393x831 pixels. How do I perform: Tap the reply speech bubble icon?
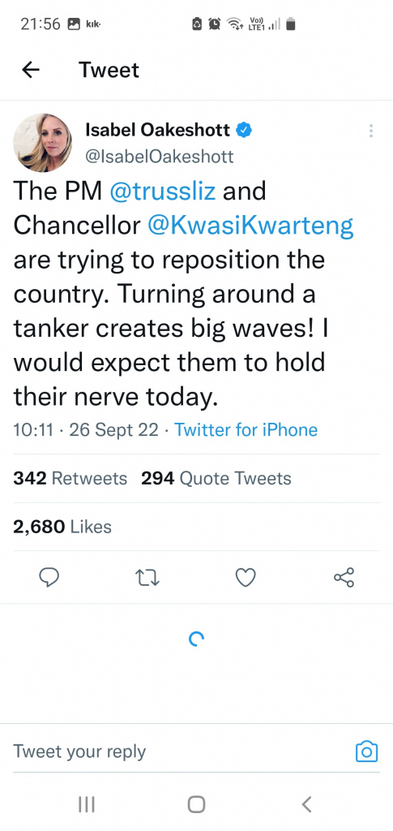click(x=49, y=578)
